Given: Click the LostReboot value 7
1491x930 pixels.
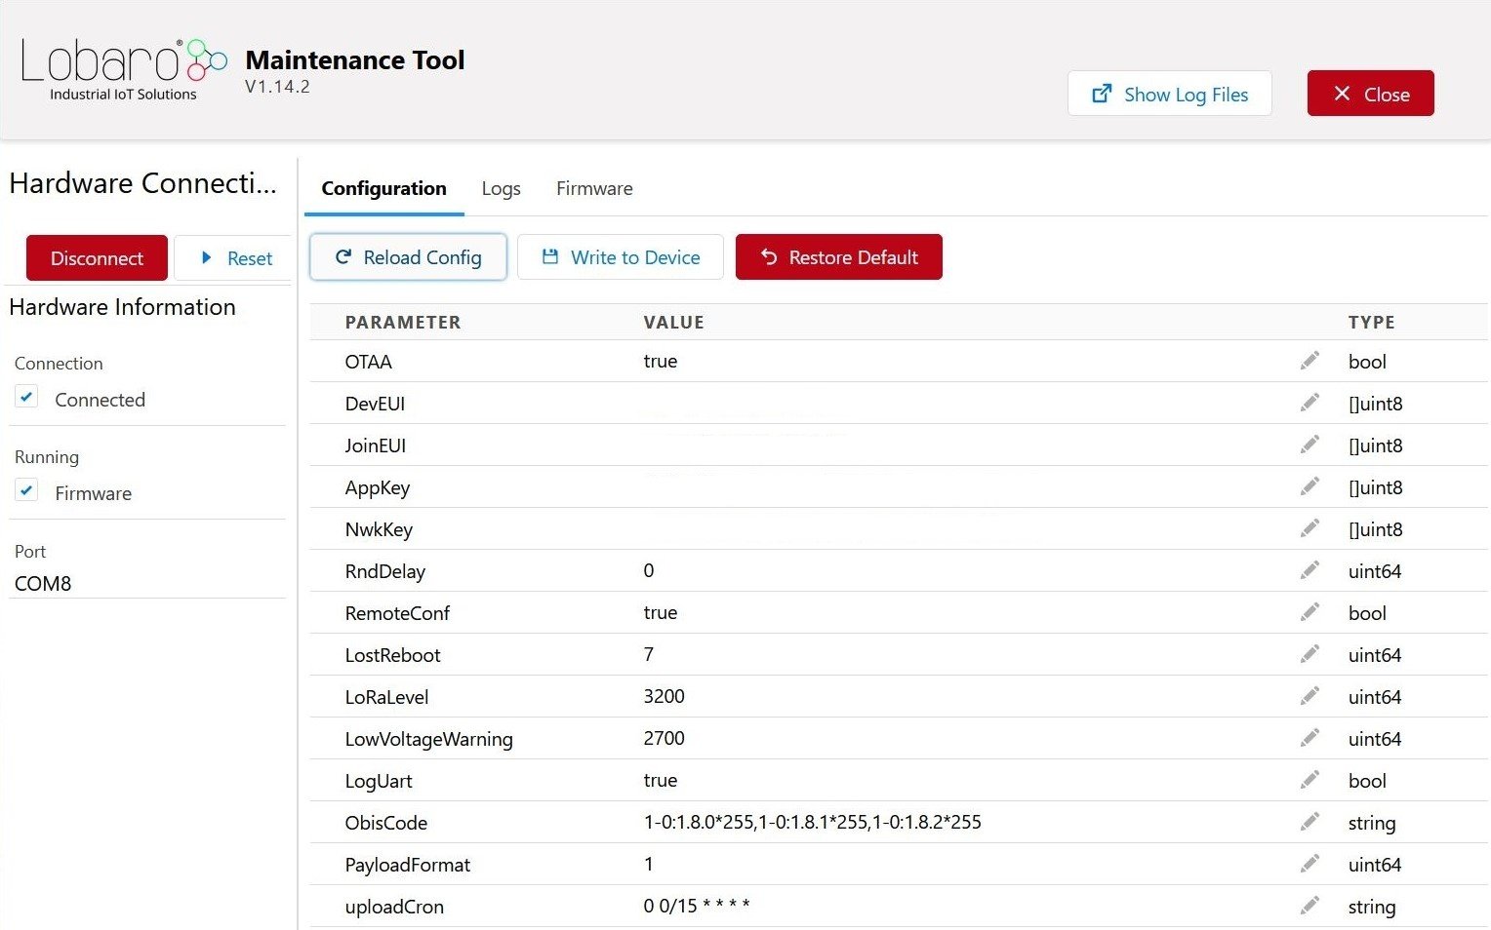Looking at the screenshot, I should click(x=649, y=654).
